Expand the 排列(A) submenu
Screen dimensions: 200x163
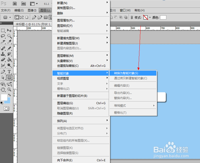(81, 121)
